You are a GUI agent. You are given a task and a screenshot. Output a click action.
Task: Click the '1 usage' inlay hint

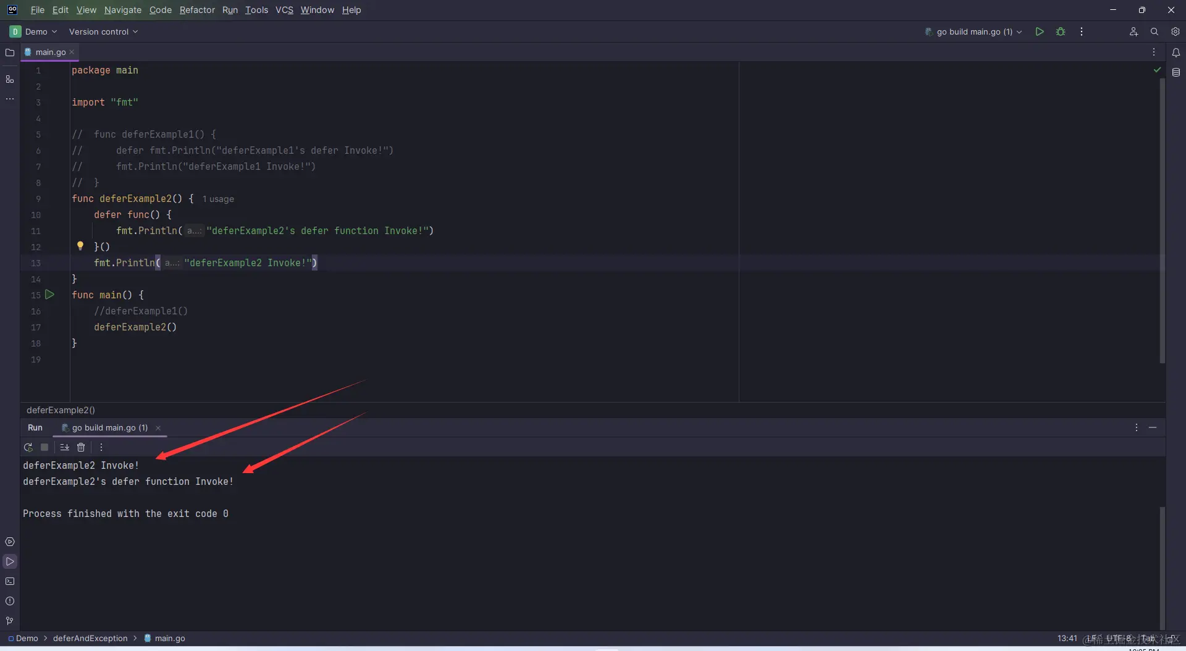(x=218, y=199)
